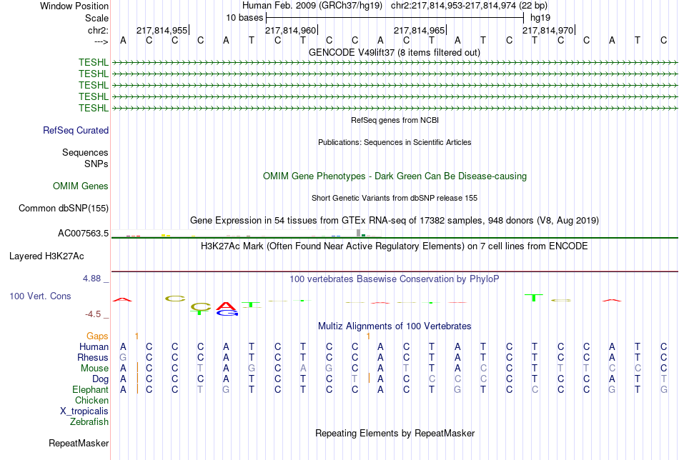The height and width of the screenshot is (460, 679).
Task: Click the Chicken alignment row label
Action: [x=91, y=400]
